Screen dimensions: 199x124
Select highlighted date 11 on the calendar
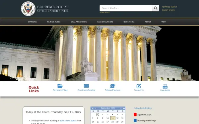[113, 118]
